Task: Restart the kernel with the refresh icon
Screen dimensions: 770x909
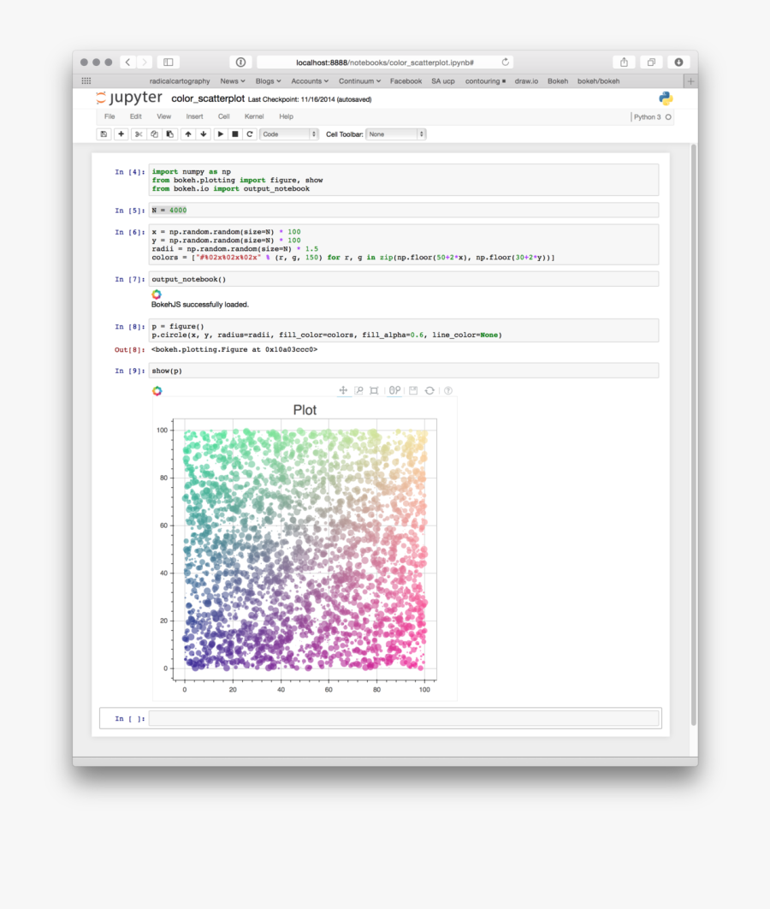Action: click(x=250, y=134)
